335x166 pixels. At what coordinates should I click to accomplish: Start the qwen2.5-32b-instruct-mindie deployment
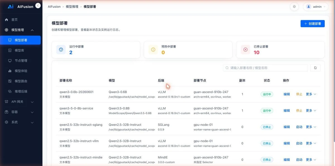[299, 160]
